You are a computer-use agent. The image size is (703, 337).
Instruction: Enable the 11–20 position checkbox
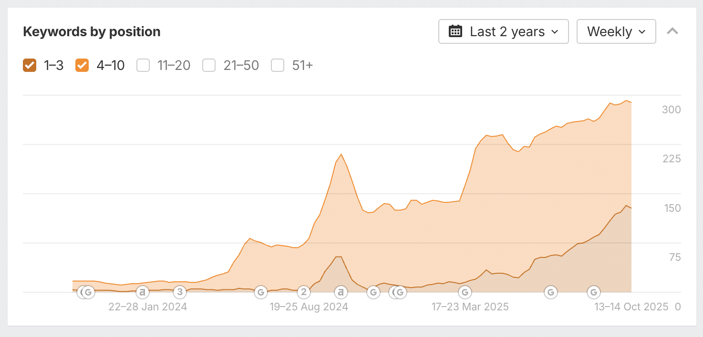pyautogui.click(x=143, y=65)
